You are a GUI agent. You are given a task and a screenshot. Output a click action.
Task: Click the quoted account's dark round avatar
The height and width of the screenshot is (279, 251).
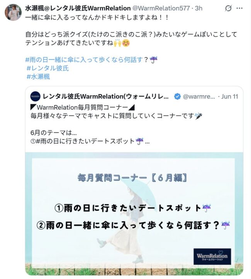tap(35, 96)
